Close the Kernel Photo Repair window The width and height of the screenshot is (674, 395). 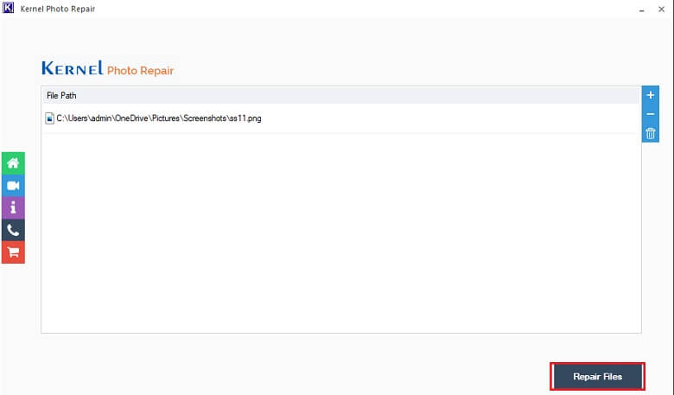click(x=661, y=9)
